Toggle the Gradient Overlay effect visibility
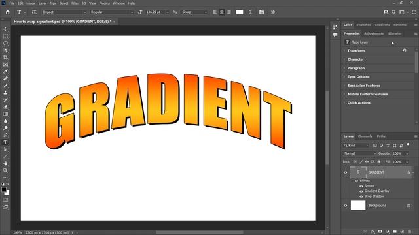This screenshot has width=419, height=235. pyautogui.click(x=361, y=191)
